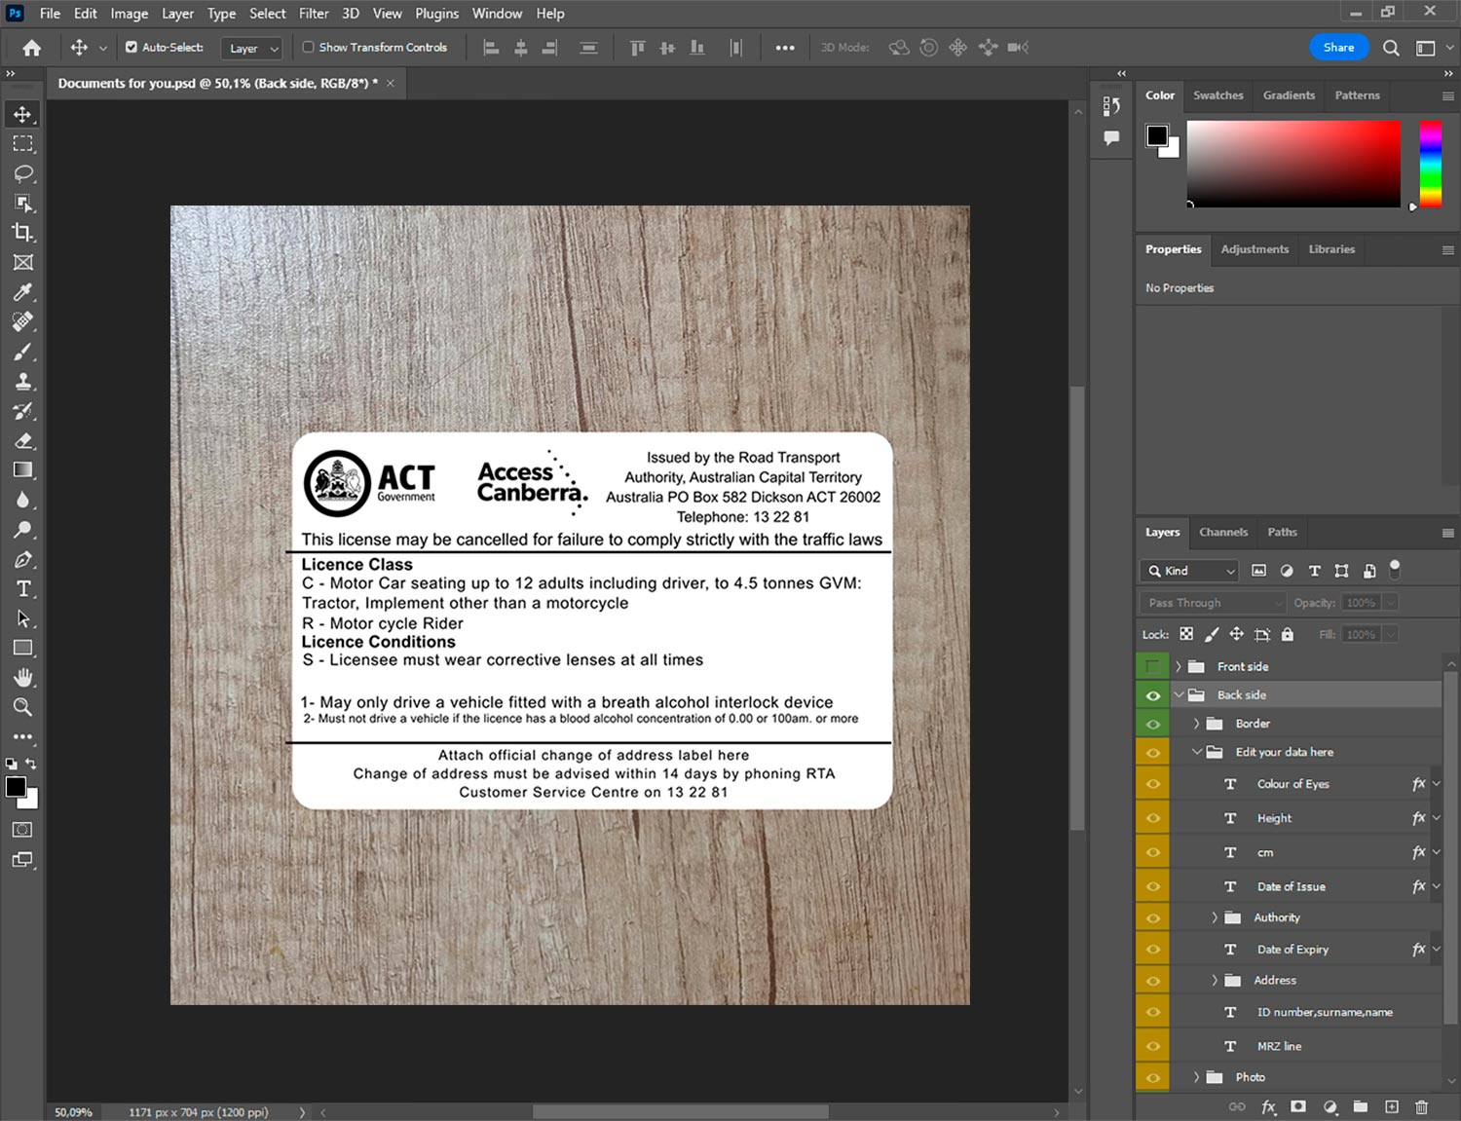Open the Kind layer filter dropdown
Viewport: 1461px width, 1121px height.
point(1190,571)
